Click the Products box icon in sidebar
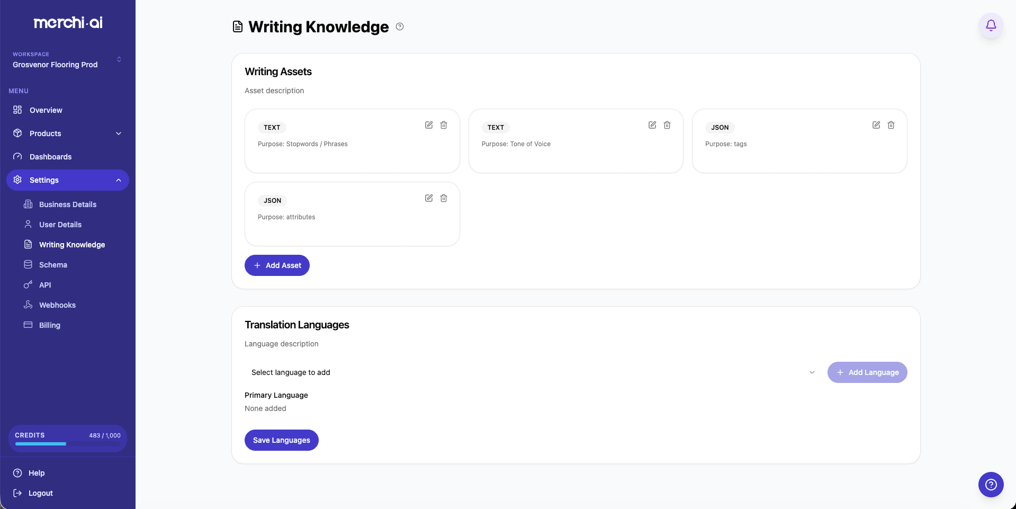Image resolution: width=1016 pixels, height=509 pixels. coord(17,133)
